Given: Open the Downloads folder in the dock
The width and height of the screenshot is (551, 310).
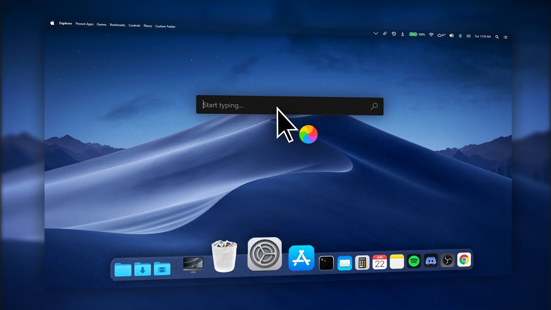Looking at the screenshot, I should click(142, 269).
